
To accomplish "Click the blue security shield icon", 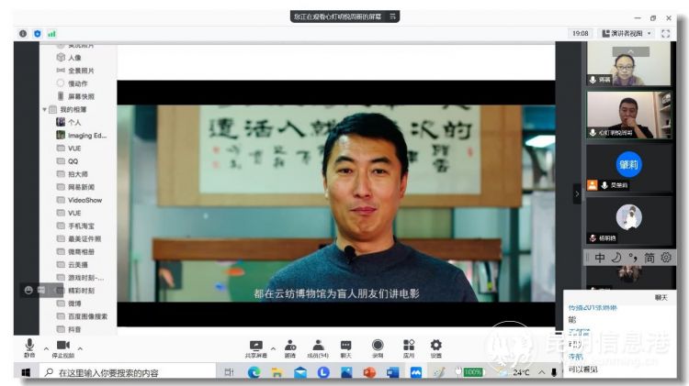I will (x=37, y=33).
